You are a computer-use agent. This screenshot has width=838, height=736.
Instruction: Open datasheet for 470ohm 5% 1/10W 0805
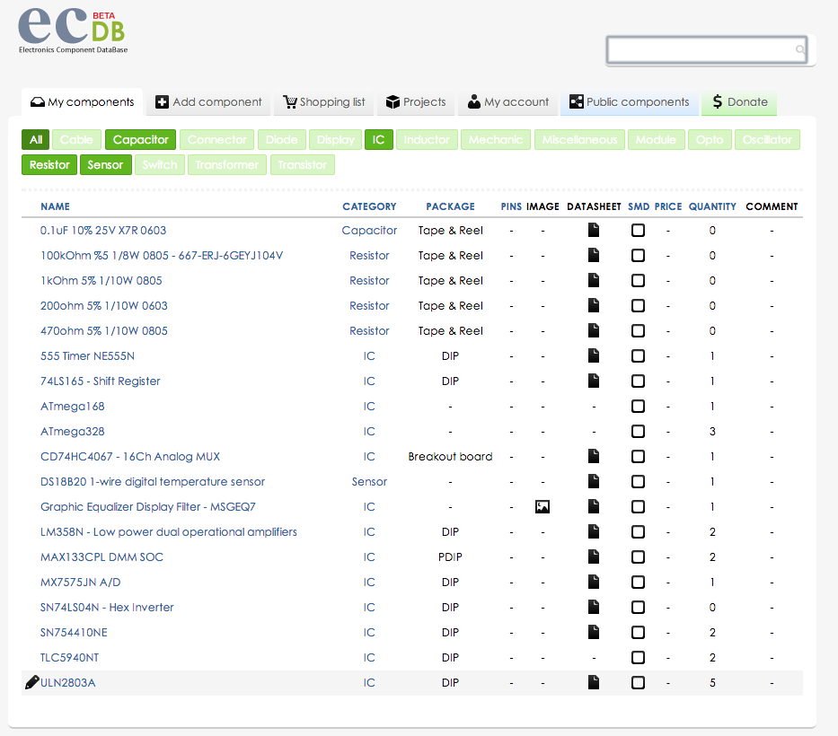point(593,330)
